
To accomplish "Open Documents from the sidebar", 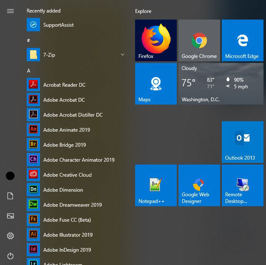I will (x=10, y=196).
